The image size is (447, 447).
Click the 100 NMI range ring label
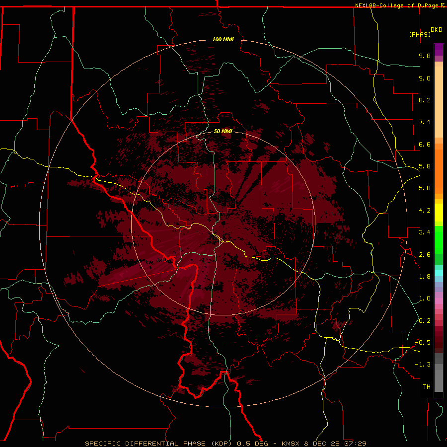223,39
